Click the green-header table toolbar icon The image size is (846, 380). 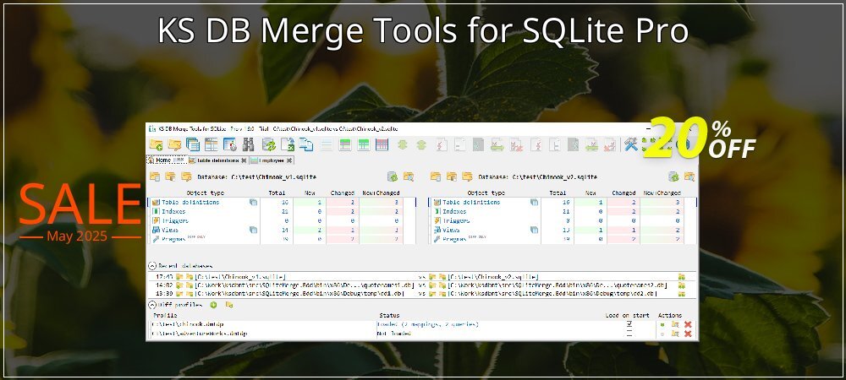345,144
